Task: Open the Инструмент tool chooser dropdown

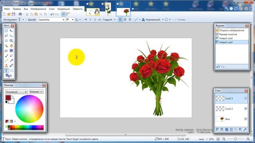Action: pos(23,19)
